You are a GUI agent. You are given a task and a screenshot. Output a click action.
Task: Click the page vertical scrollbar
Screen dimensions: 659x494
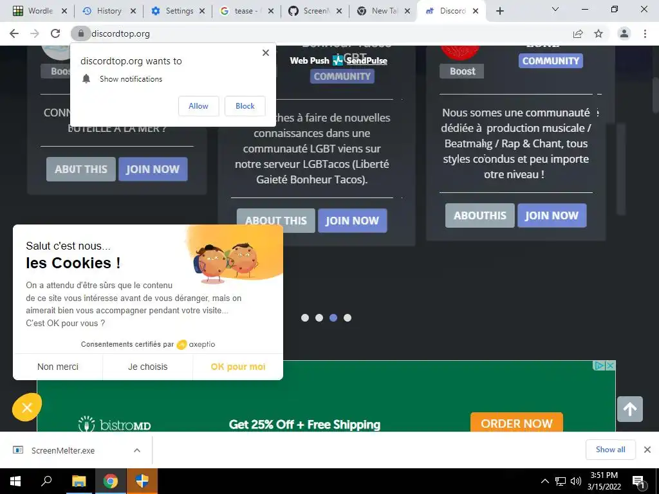655,95
